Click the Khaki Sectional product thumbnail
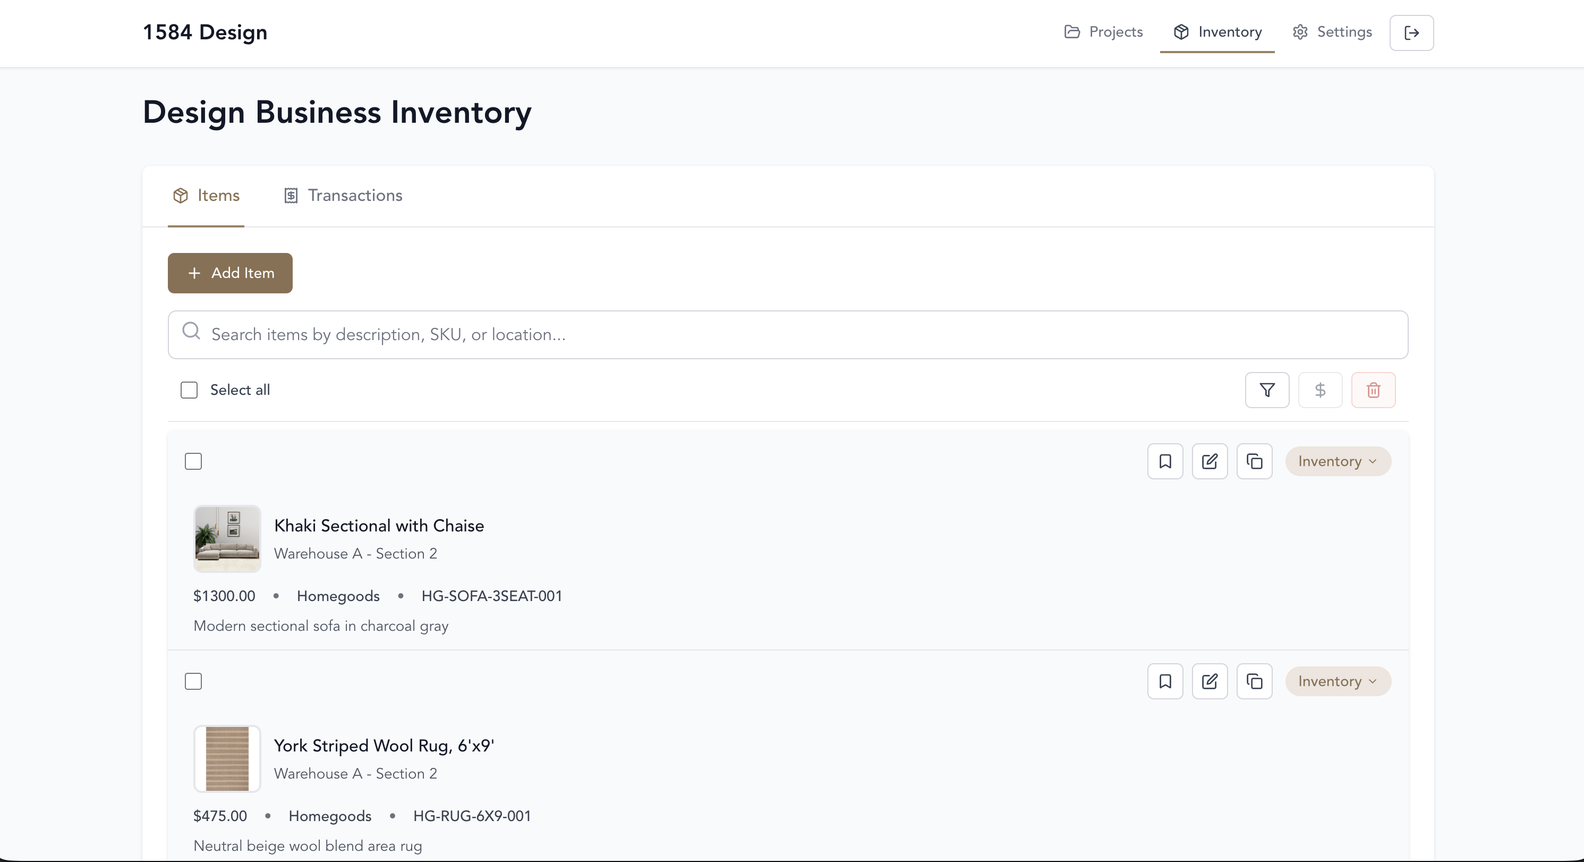 pyautogui.click(x=227, y=539)
